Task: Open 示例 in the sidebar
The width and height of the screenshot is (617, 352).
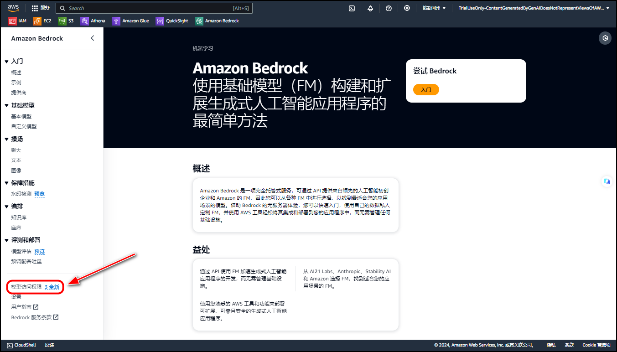Action: click(16, 83)
